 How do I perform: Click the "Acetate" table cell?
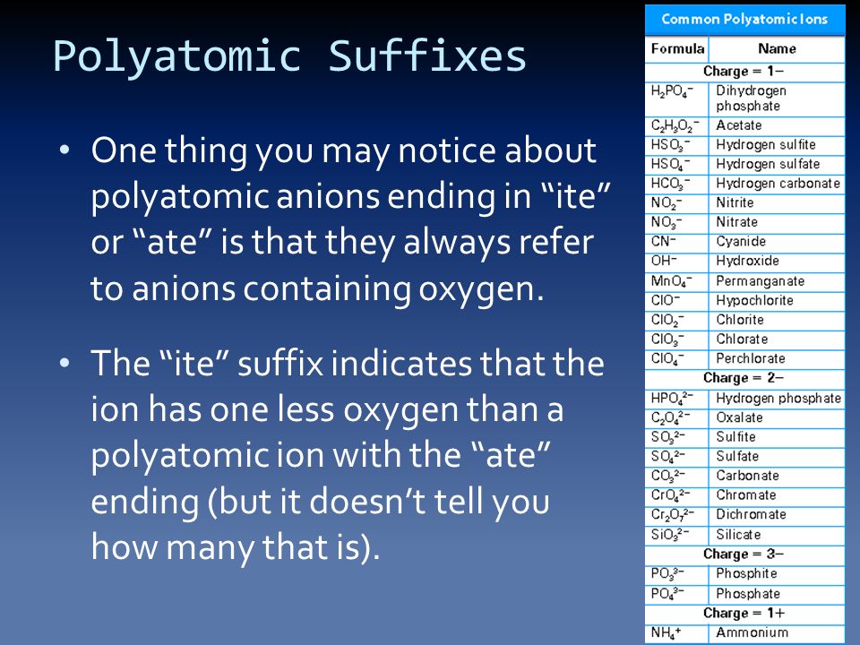(x=777, y=125)
